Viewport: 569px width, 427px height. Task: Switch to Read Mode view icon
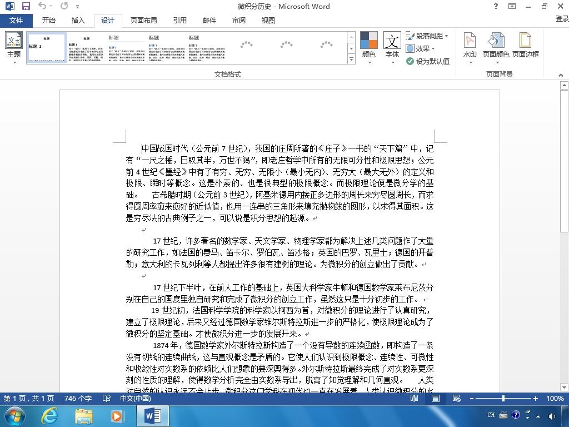pos(414,398)
